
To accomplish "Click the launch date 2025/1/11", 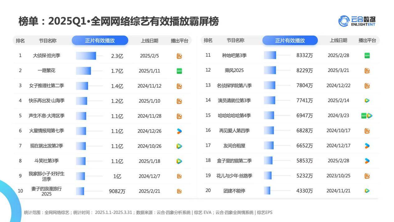I will pyautogui.click(x=149, y=71).
